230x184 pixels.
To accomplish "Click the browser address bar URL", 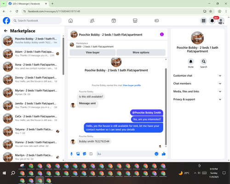I will point(54,11).
